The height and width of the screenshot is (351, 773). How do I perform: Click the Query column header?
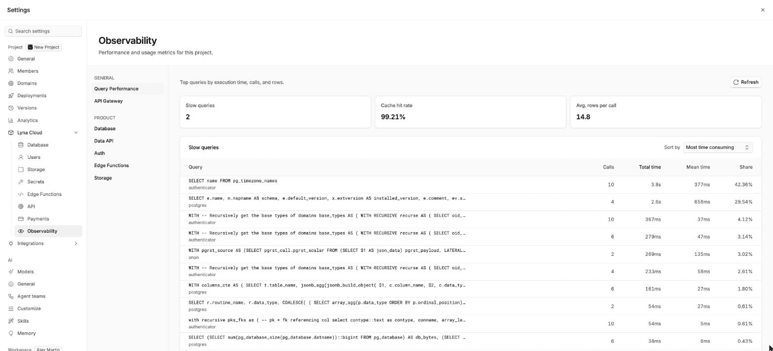[195, 167]
